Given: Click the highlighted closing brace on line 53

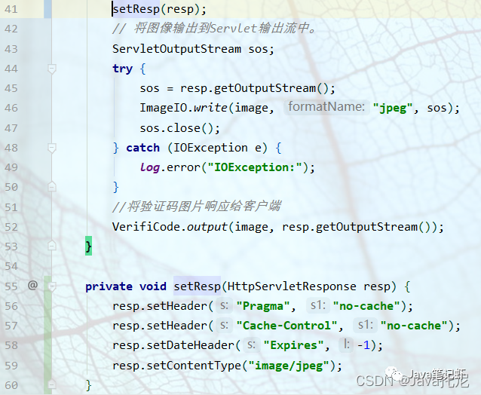Looking at the screenshot, I should point(88,246).
